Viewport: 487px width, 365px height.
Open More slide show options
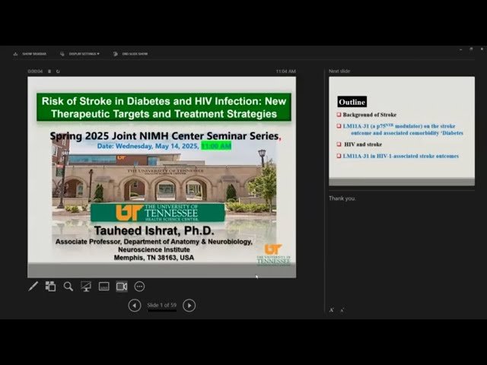(x=139, y=287)
